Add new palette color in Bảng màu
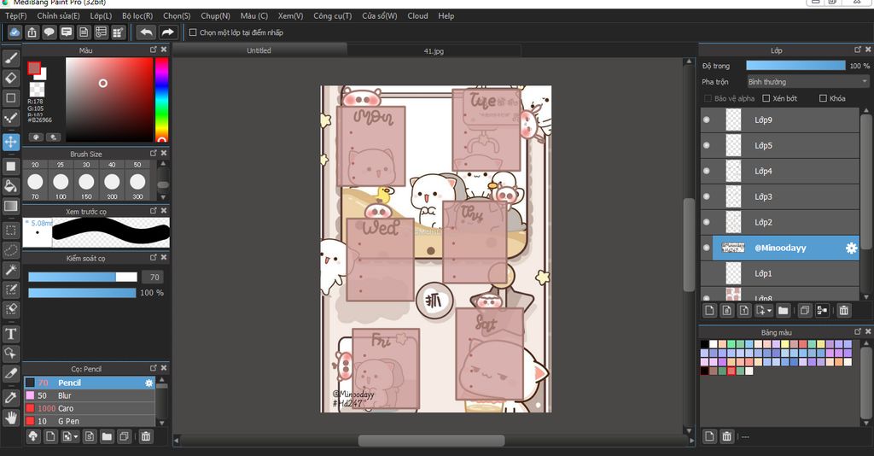The width and height of the screenshot is (874, 456). point(709,436)
